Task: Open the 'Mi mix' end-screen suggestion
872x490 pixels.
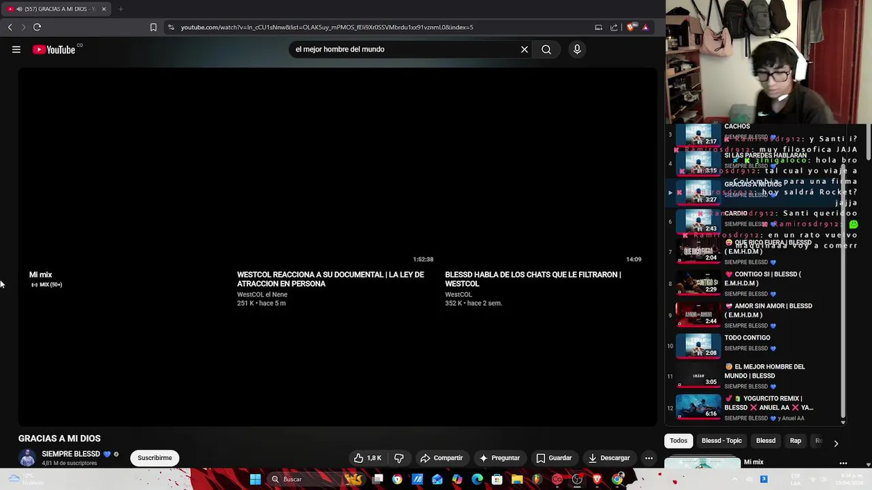Action: (x=41, y=275)
